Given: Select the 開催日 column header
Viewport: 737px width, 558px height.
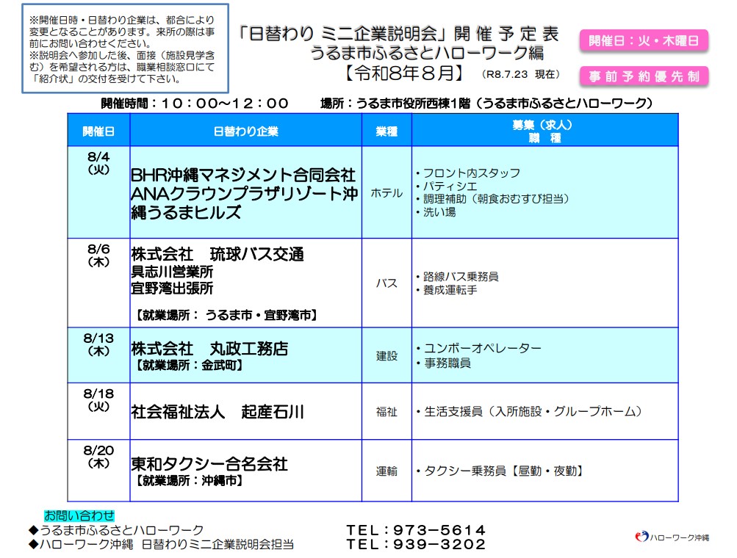Looking at the screenshot, I should click(98, 131).
